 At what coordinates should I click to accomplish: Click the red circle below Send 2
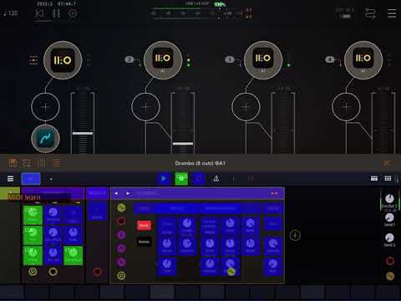[x=390, y=261]
